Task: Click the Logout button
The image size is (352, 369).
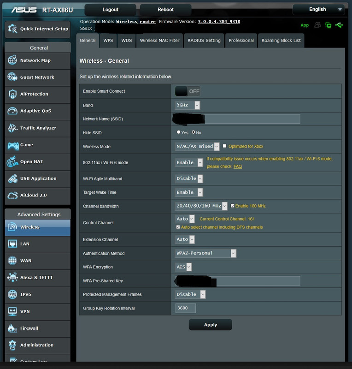Action: (x=110, y=10)
